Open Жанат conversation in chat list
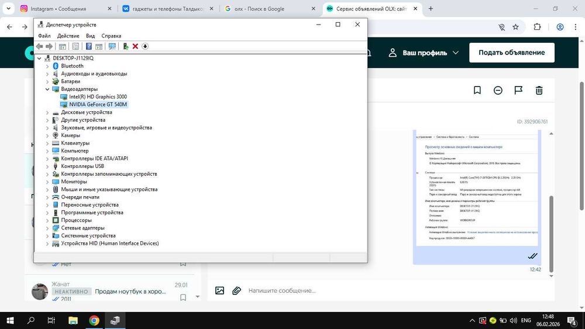Image resolution: width=585 pixels, height=329 pixels. coord(112,292)
